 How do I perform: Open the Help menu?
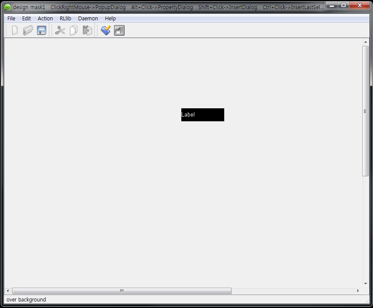(x=110, y=18)
